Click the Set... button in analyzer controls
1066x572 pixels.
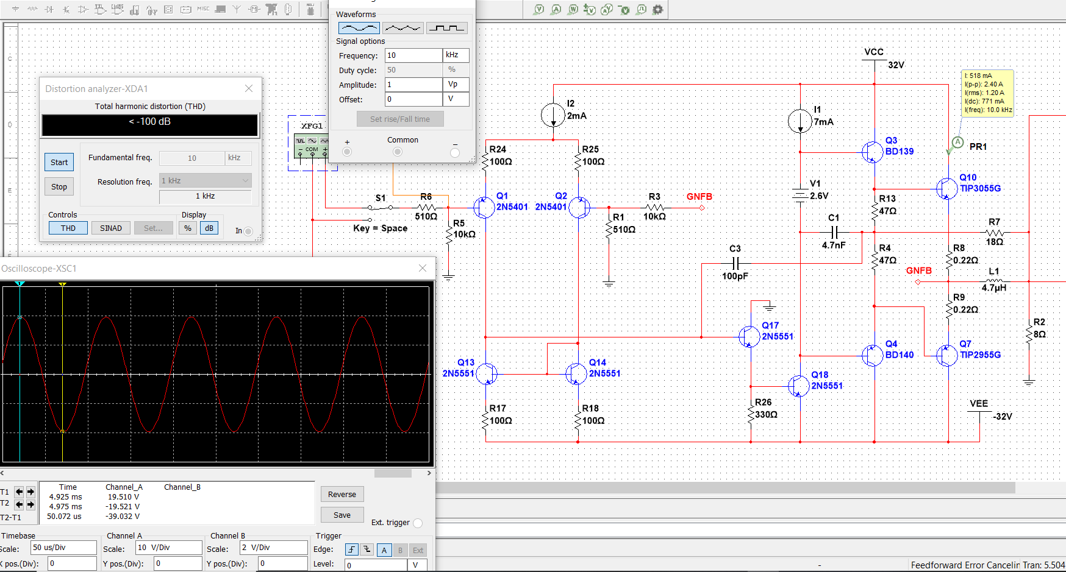[x=154, y=228]
